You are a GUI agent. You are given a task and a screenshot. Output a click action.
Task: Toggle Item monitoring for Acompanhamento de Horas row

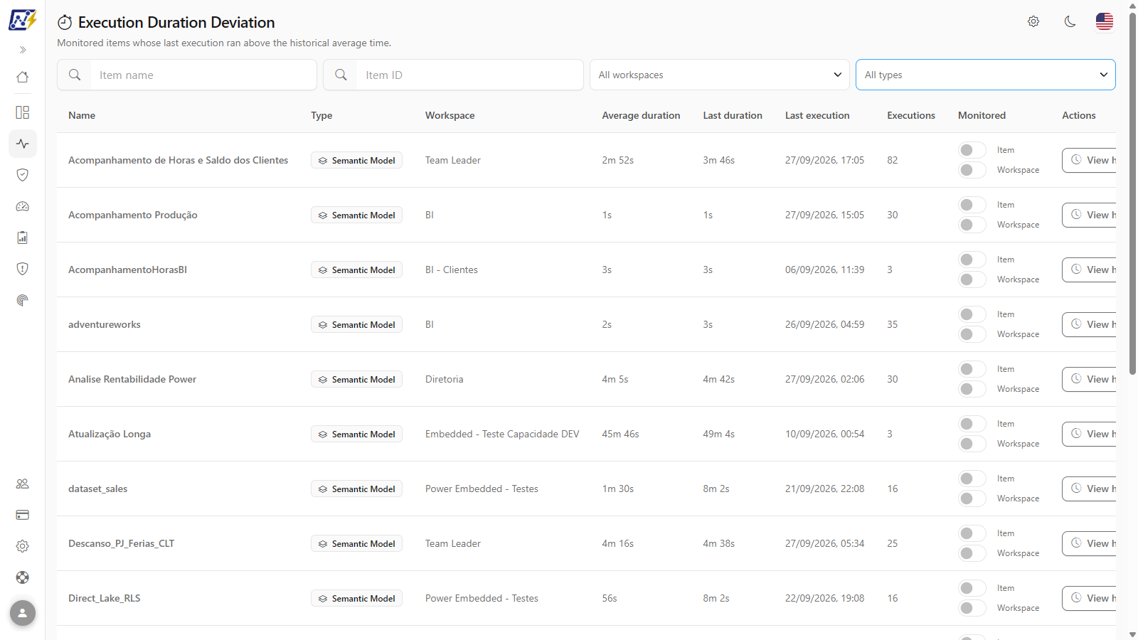click(972, 150)
